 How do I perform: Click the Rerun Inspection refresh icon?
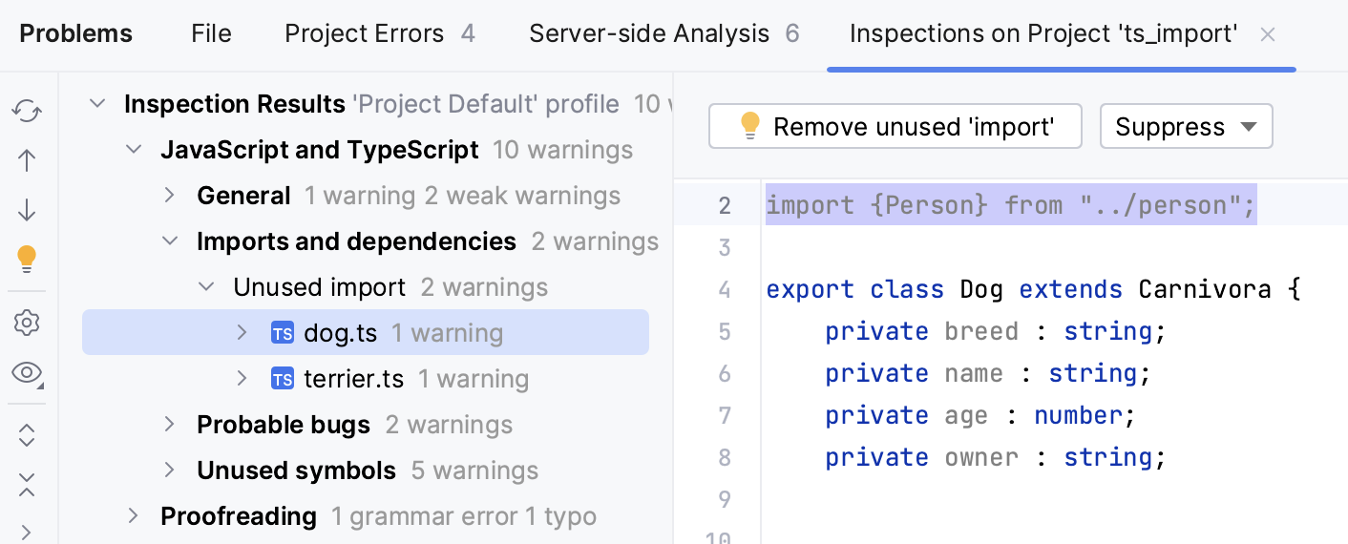(27, 112)
